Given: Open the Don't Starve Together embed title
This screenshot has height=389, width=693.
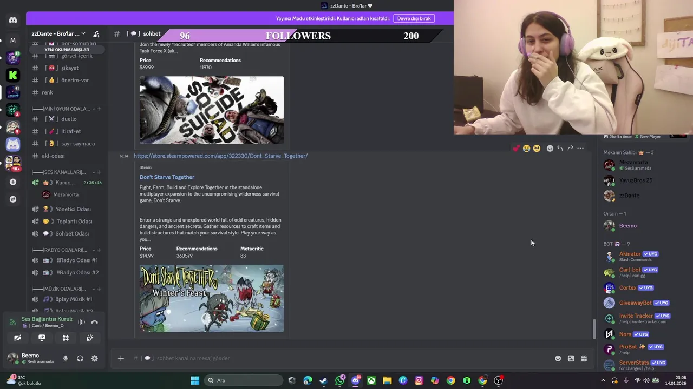Looking at the screenshot, I should [167, 177].
